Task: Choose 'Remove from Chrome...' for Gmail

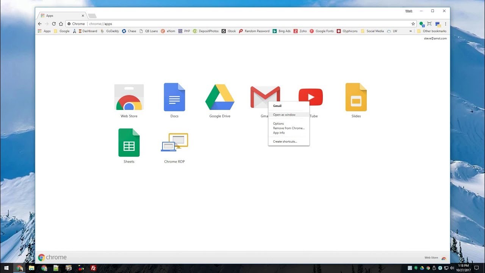Action: pos(288,128)
